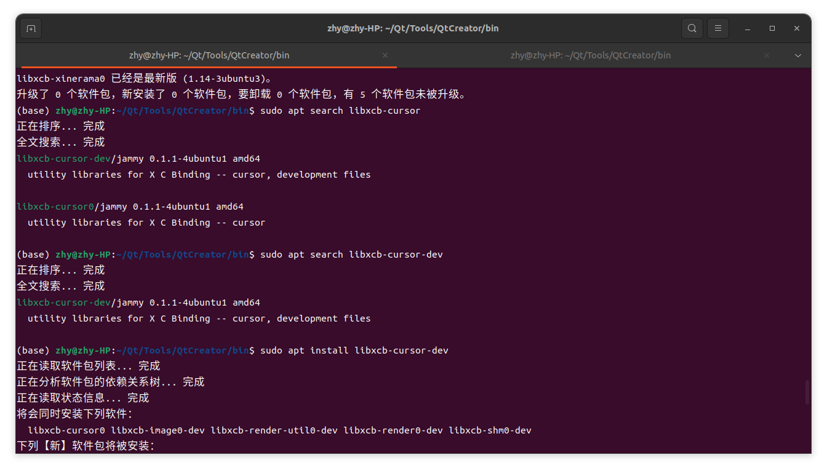Expand the tab overview arrow at tab bar right
827x471 pixels.
tap(798, 55)
